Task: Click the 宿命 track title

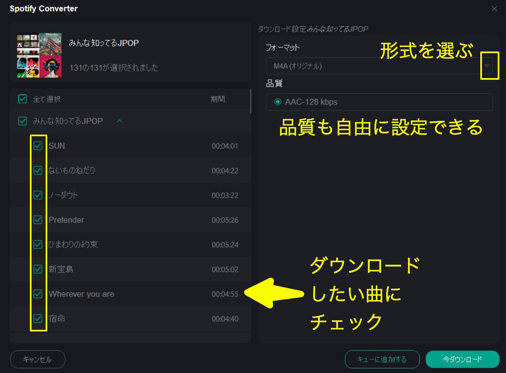Action: tap(57, 319)
